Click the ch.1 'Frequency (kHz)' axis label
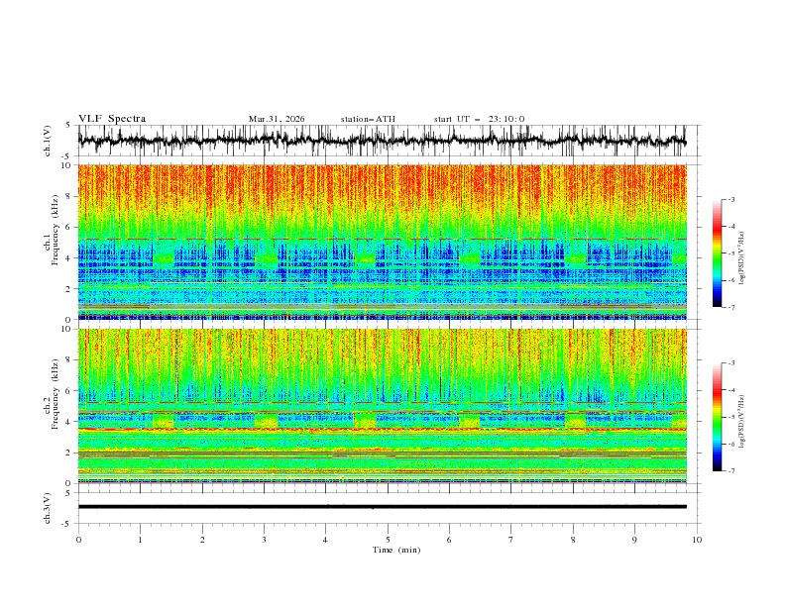Image resolution: width=785 pixels, height=606 pixels. (x=56, y=228)
